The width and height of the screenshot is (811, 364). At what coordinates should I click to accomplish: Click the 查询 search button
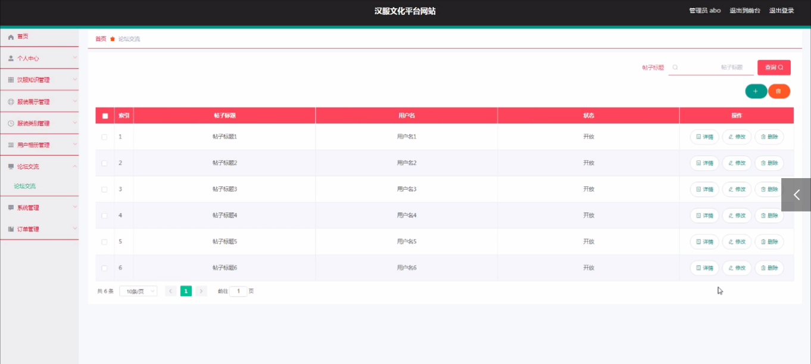click(773, 67)
